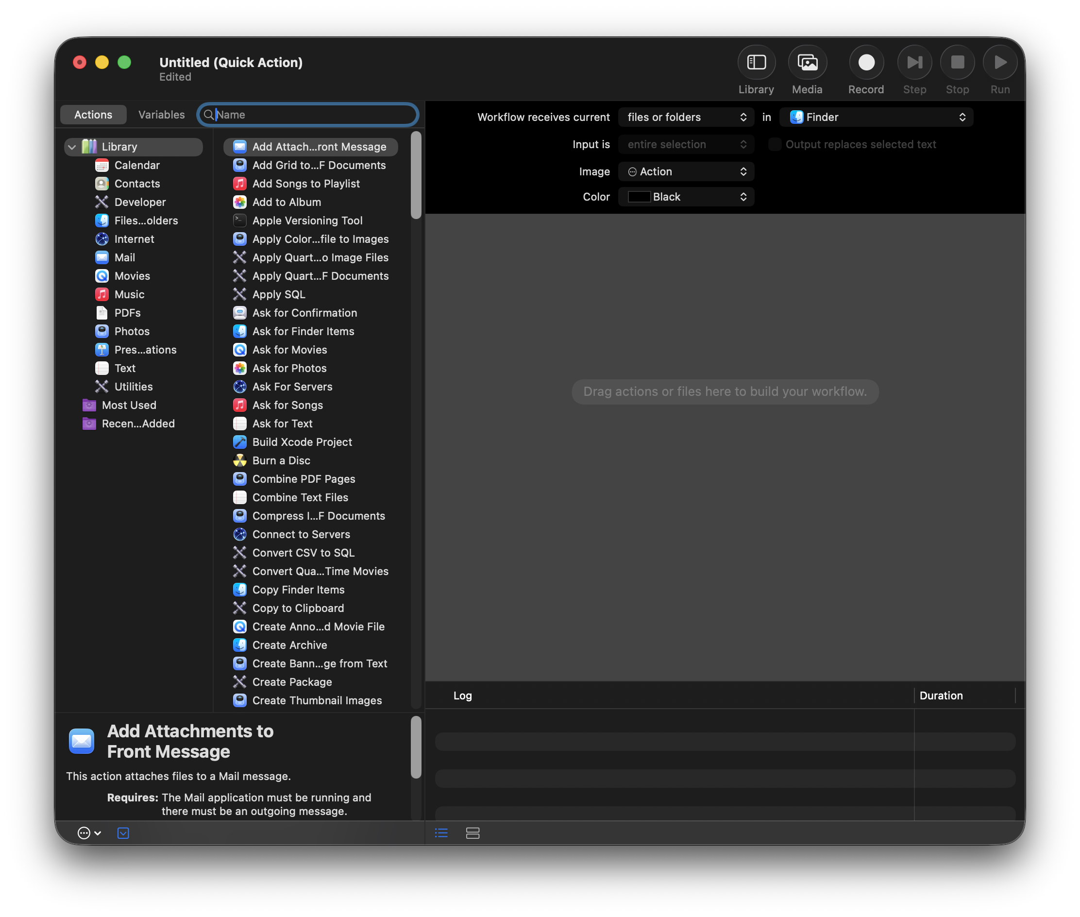Open the files or folders dropdown
Screen dimensions: 1080x917
coord(686,118)
